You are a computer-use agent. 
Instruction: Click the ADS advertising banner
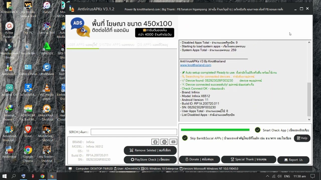coord(122,27)
